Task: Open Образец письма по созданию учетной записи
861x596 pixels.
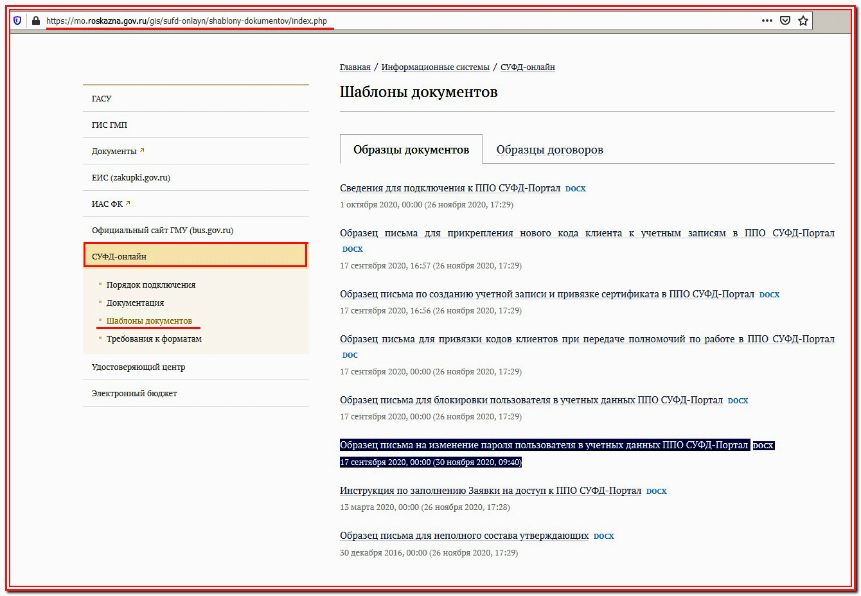Action: click(x=547, y=294)
